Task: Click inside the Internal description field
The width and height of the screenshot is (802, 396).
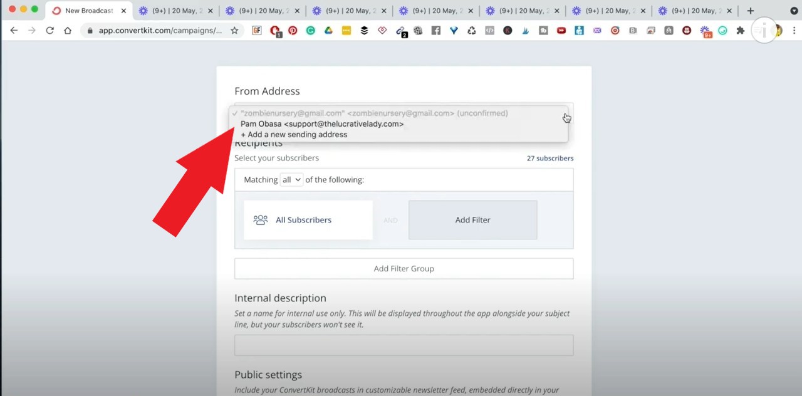Action: click(404, 345)
